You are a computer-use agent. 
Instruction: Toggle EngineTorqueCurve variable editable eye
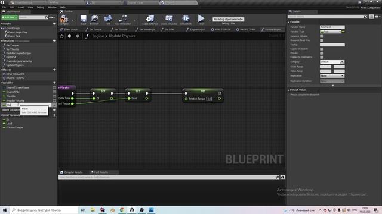[54, 87]
